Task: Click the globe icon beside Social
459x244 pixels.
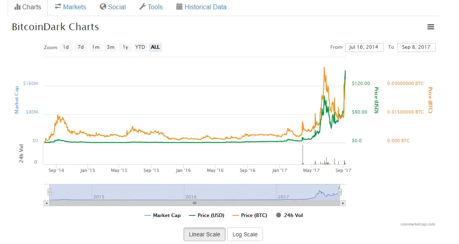Action: (x=103, y=6)
